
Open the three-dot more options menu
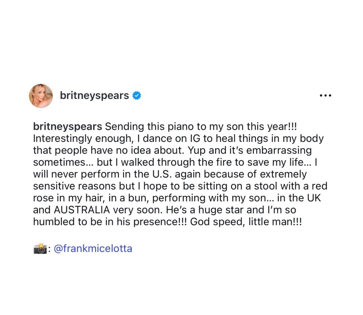click(325, 96)
